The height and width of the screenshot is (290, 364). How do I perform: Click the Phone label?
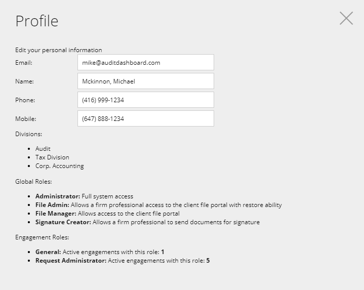[x=25, y=100]
